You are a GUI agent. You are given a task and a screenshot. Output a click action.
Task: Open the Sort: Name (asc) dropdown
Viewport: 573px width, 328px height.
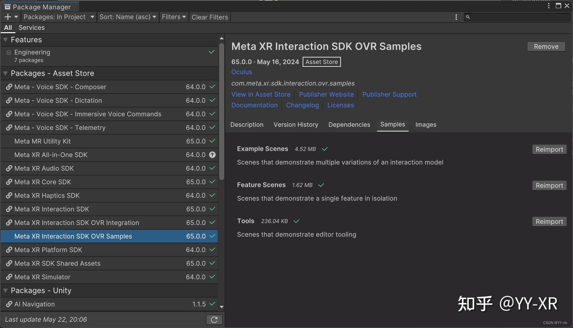(x=128, y=17)
